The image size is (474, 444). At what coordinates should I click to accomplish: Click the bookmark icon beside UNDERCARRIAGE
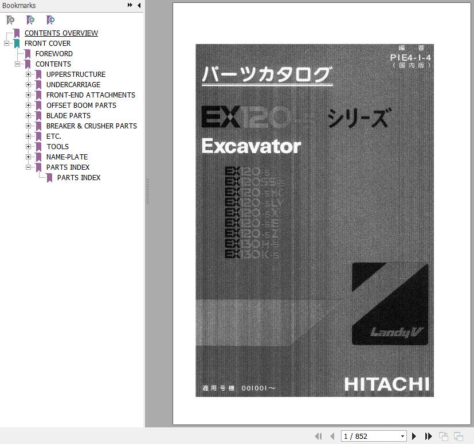38,85
